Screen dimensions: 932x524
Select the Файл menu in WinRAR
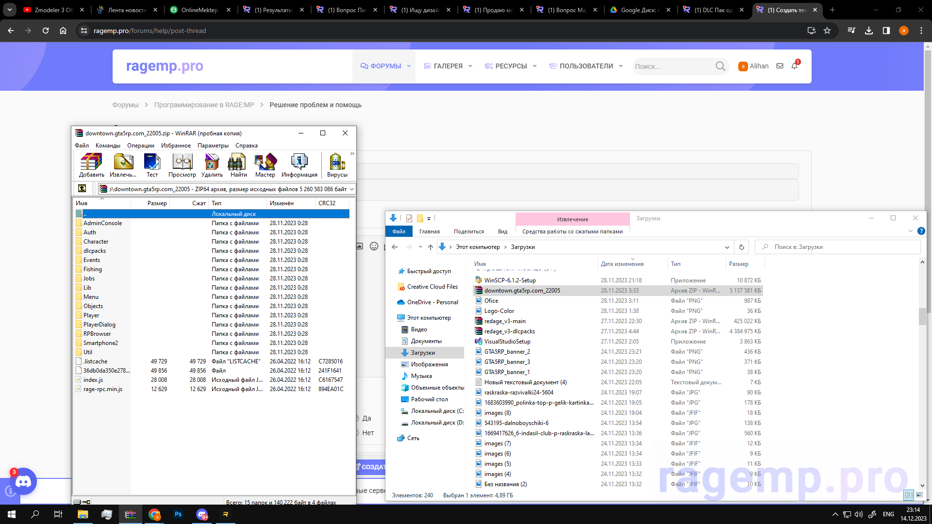tap(81, 145)
